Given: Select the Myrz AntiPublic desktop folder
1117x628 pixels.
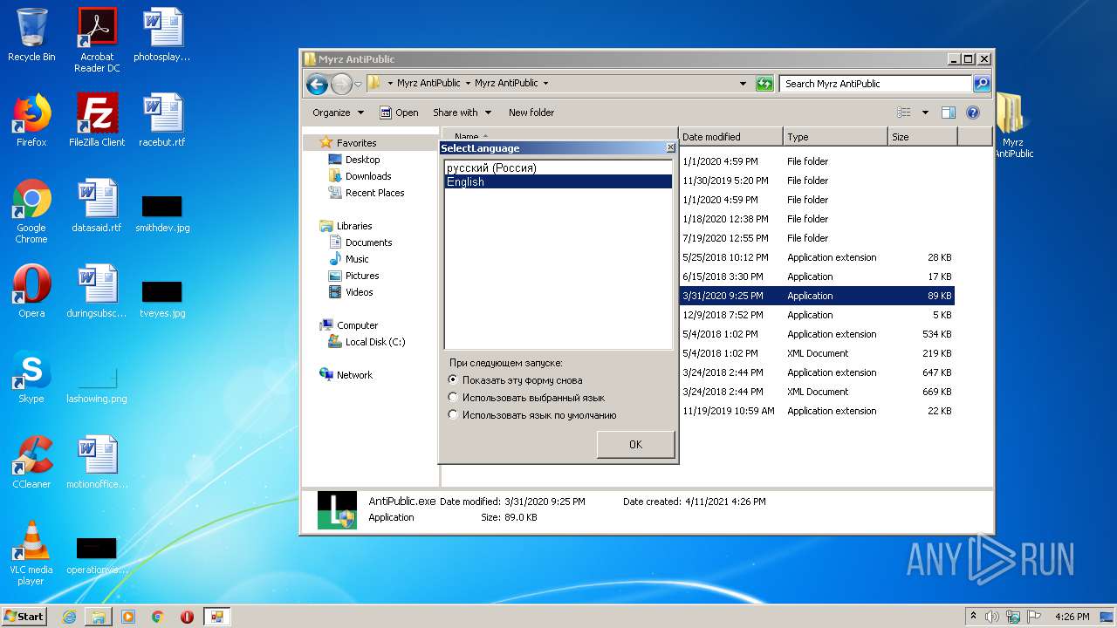Looking at the screenshot, I should coord(1012,126).
